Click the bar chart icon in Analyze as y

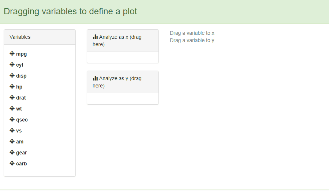(x=95, y=78)
